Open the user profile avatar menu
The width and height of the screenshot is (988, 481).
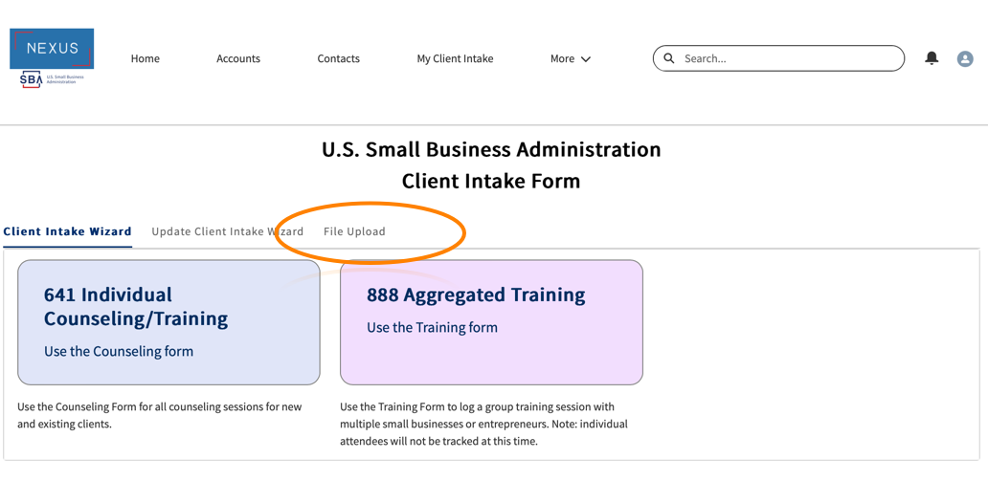[965, 59]
